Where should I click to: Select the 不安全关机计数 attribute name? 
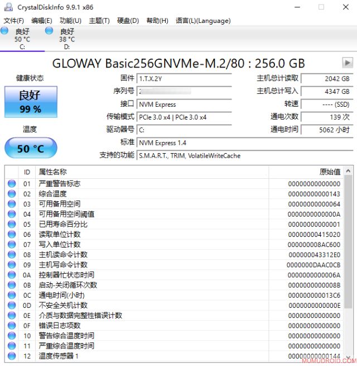[63, 305]
